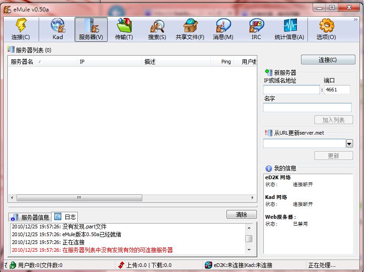This screenshot has height=272, width=377.
Task: Sort by users (用户数) column header
Action: click(245, 62)
